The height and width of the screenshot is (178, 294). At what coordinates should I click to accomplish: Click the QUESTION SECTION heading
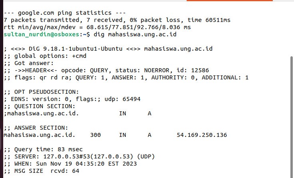44,106
